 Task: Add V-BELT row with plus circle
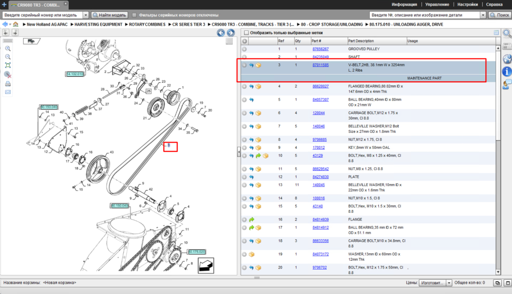coord(244,65)
